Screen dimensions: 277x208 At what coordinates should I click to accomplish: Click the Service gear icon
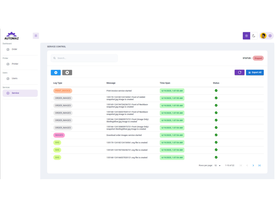(8, 93)
